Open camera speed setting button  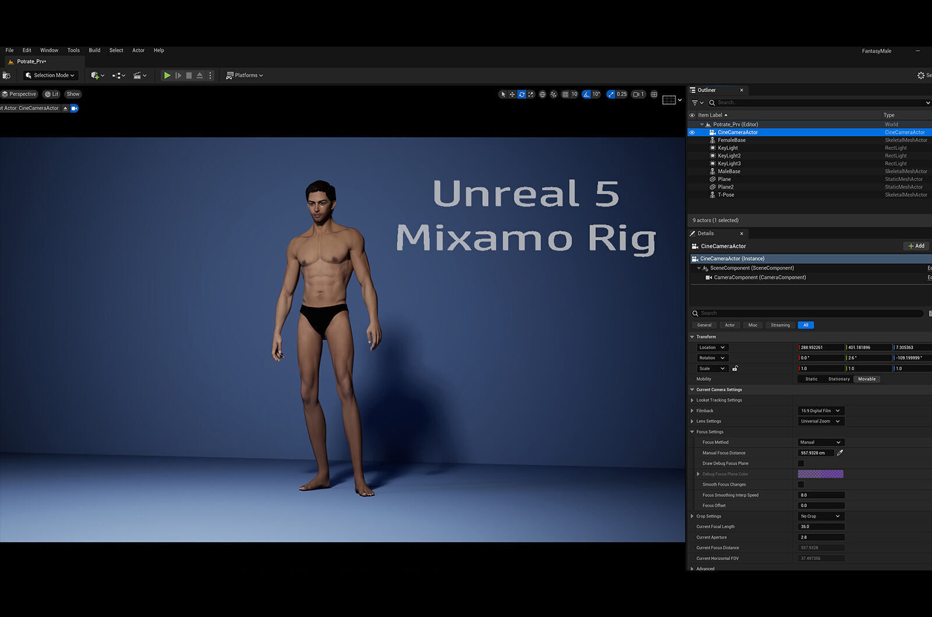coord(638,94)
